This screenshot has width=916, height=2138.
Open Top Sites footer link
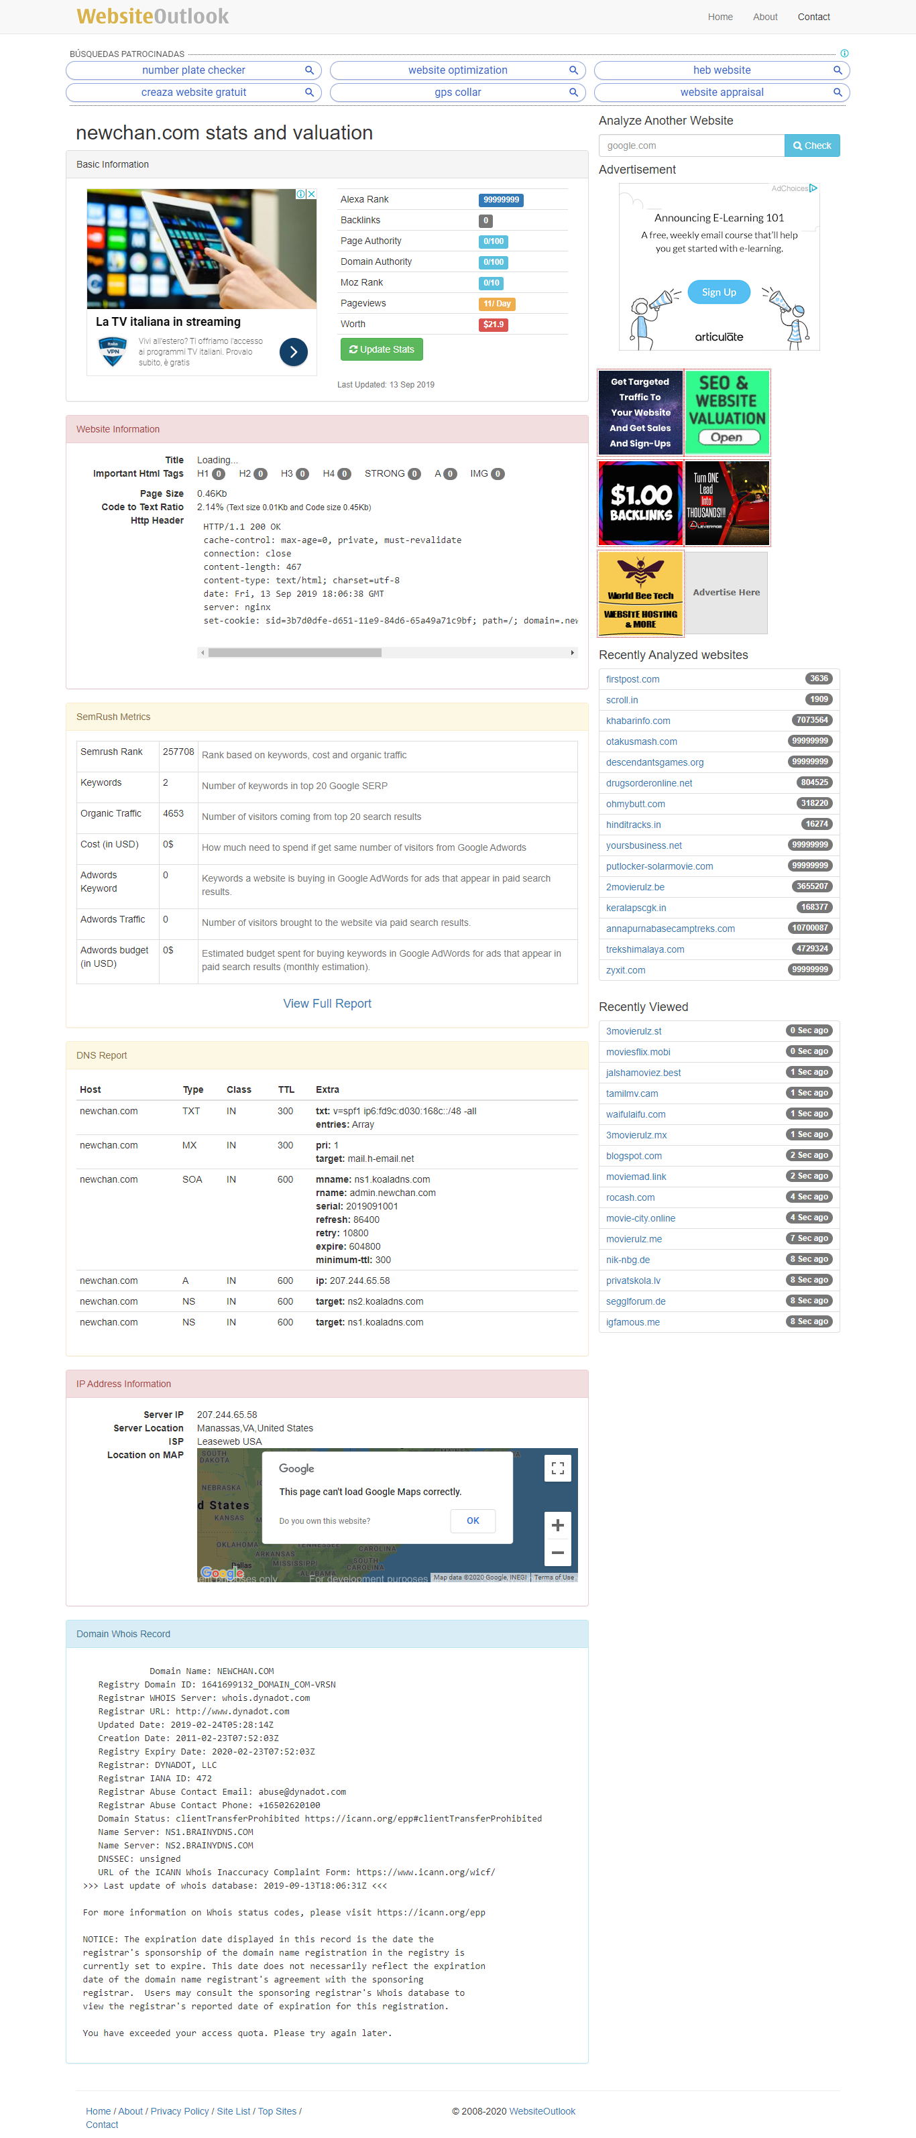[x=276, y=2111]
